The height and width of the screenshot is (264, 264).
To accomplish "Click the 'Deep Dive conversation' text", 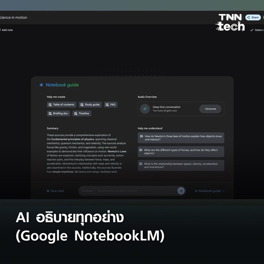I will coord(167,107).
